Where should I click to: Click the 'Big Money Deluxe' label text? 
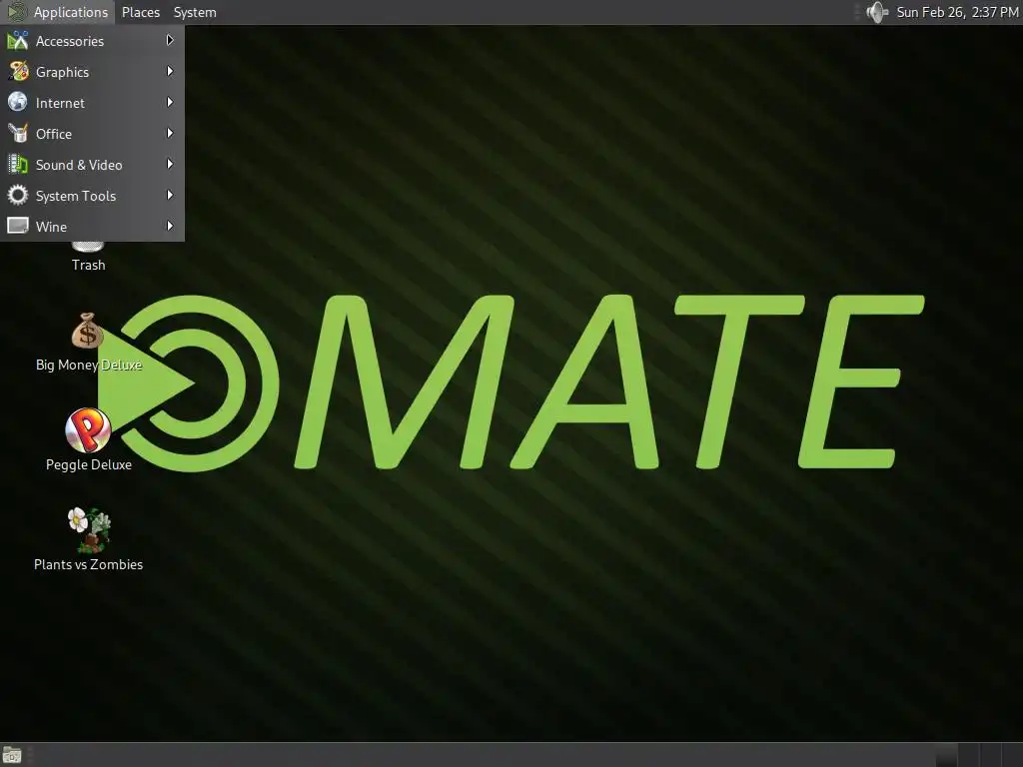(89, 365)
